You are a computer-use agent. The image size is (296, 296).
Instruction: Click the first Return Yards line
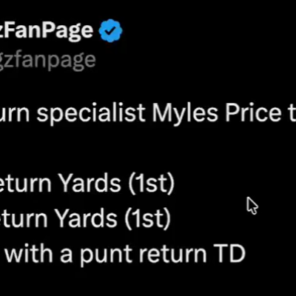point(87,184)
